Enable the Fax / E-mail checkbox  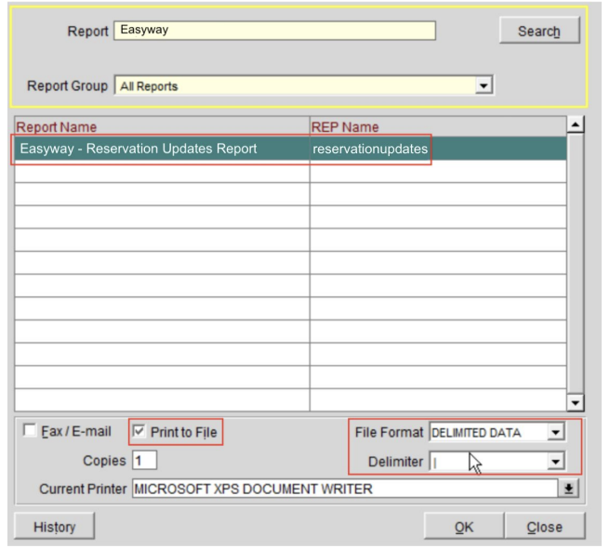pyautogui.click(x=30, y=431)
